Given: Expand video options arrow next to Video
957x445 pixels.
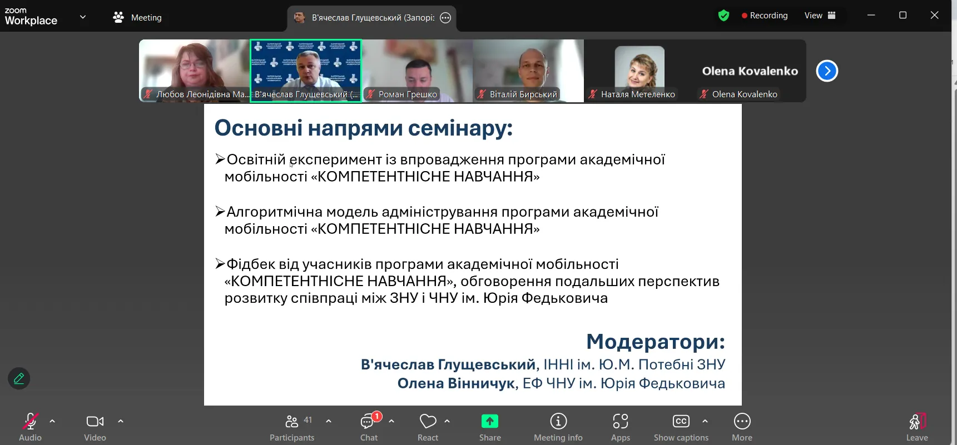Looking at the screenshot, I should [121, 421].
